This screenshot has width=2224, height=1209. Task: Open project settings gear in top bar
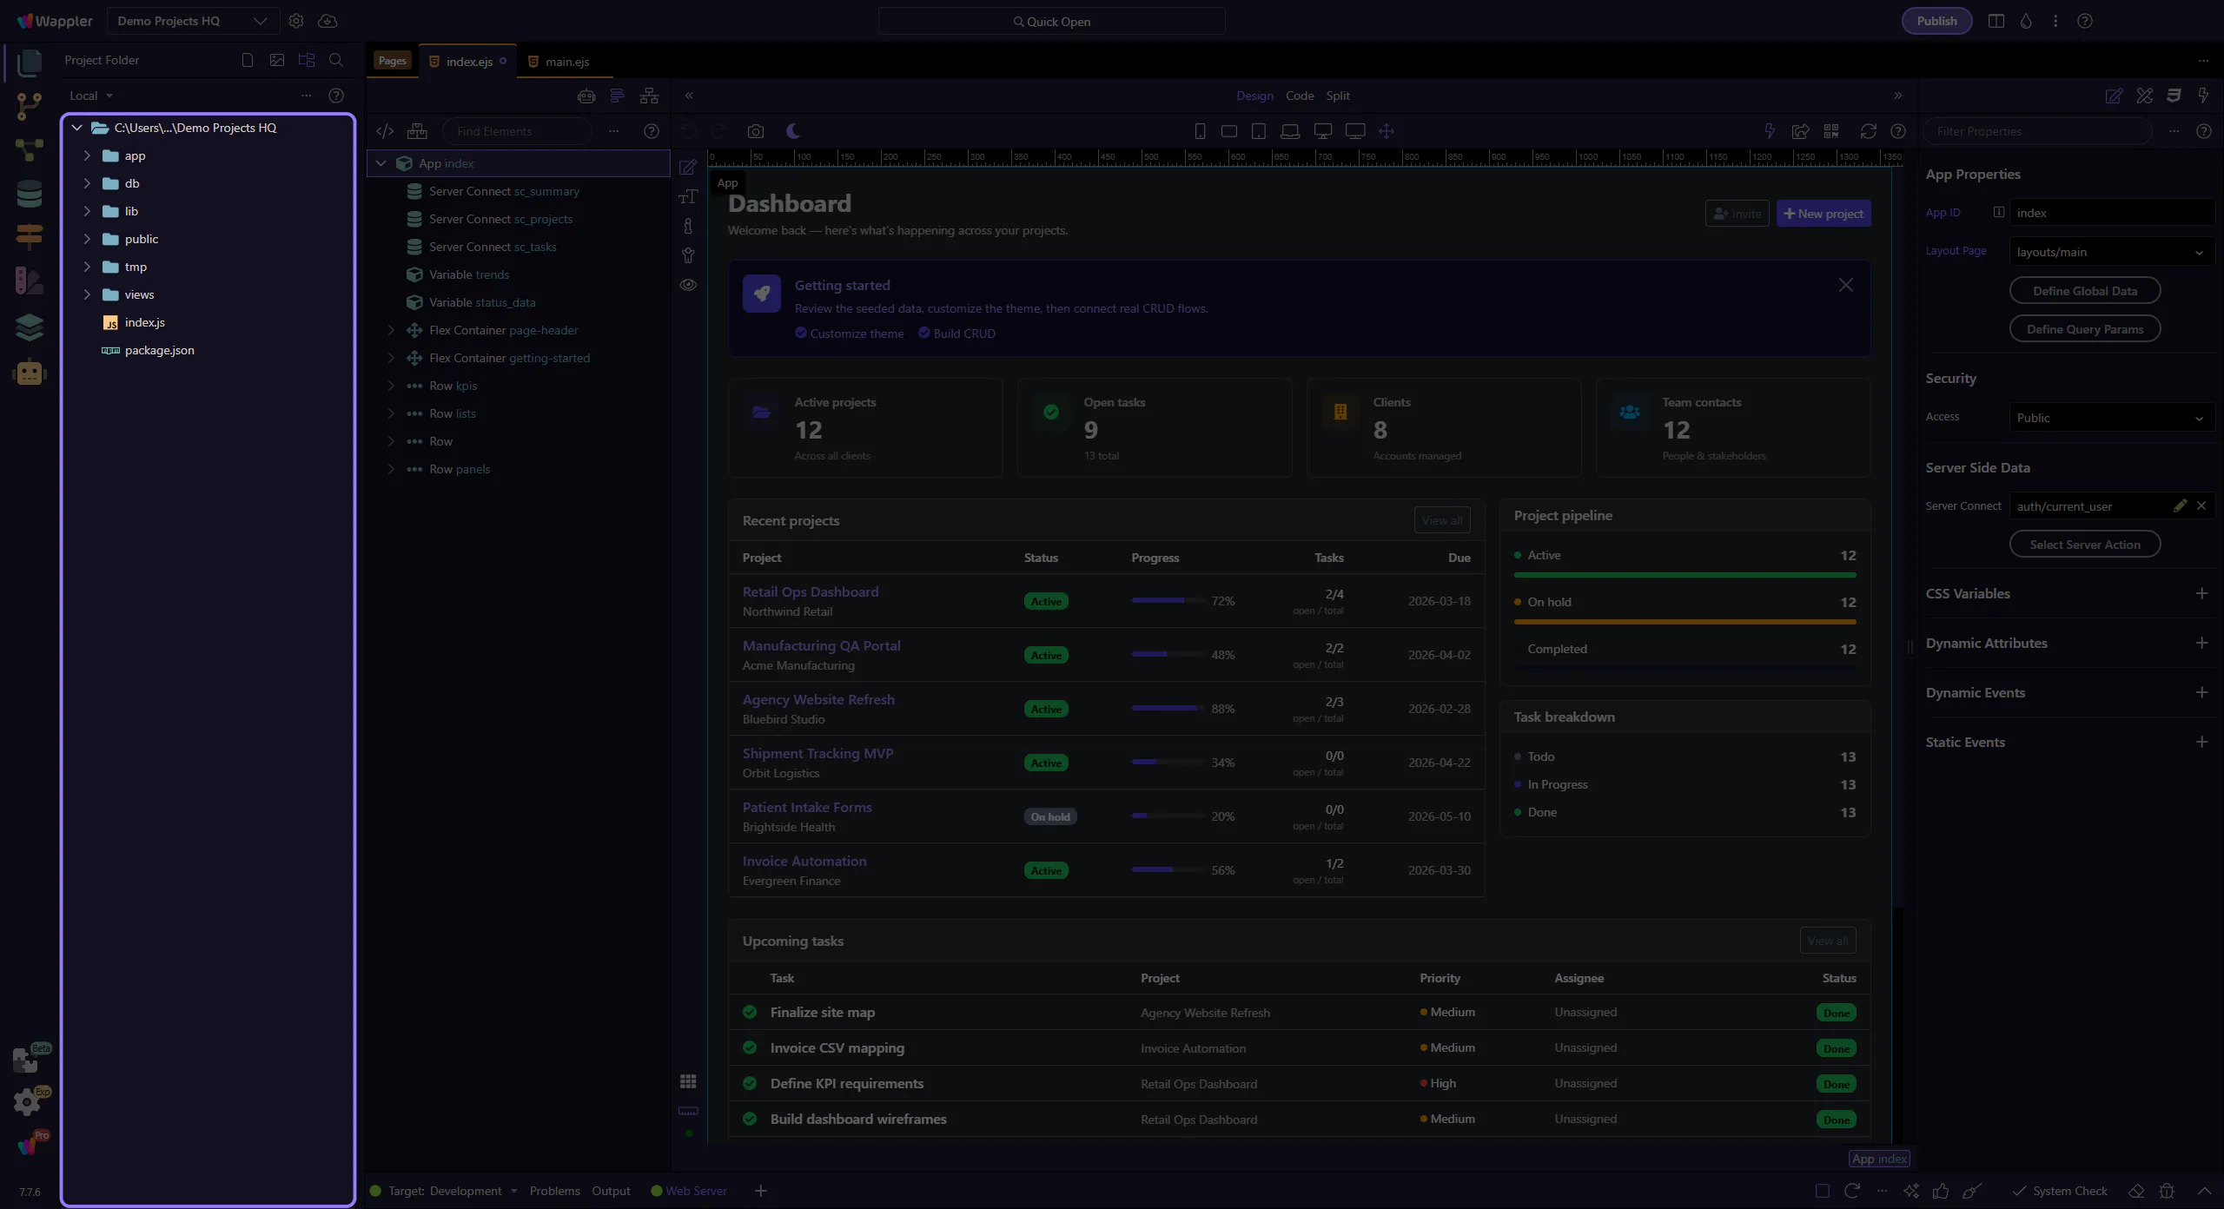(x=296, y=21)
